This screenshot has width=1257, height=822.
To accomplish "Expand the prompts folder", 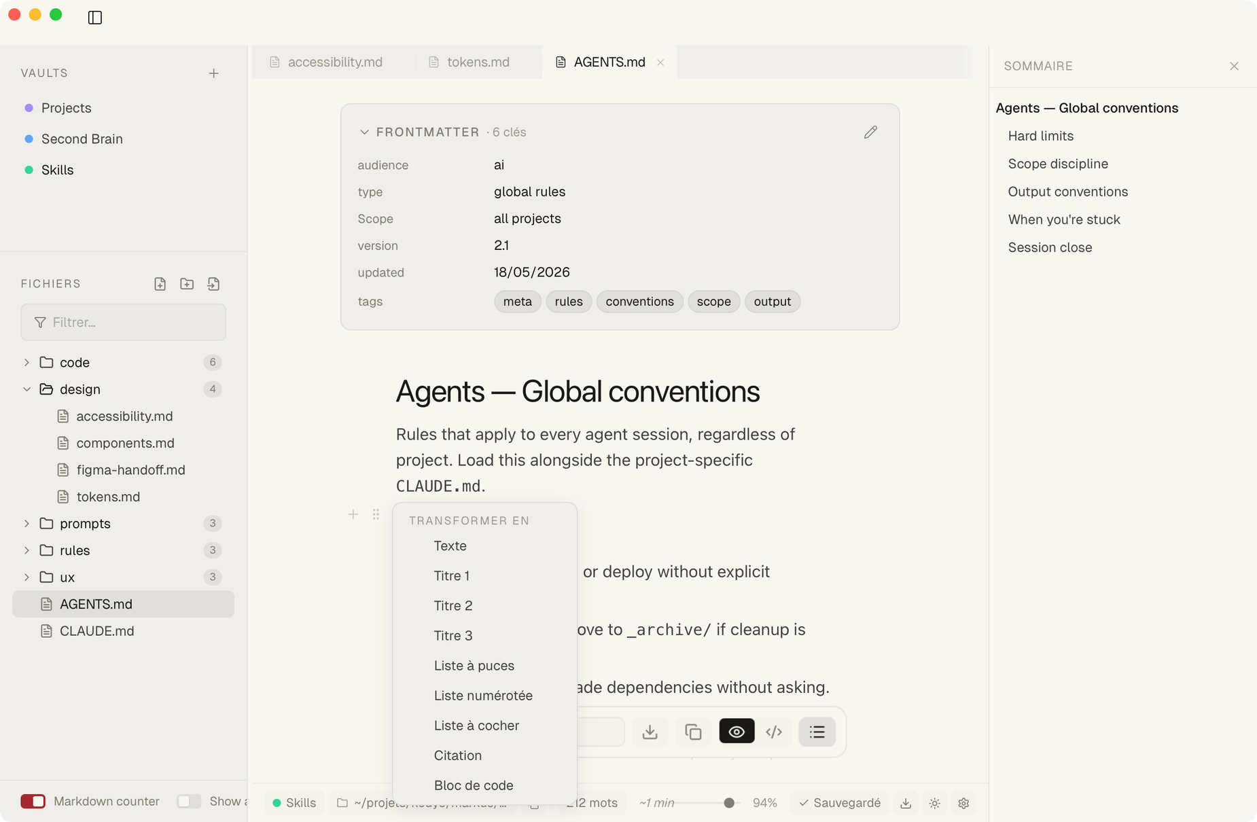I will click(26, 523).
